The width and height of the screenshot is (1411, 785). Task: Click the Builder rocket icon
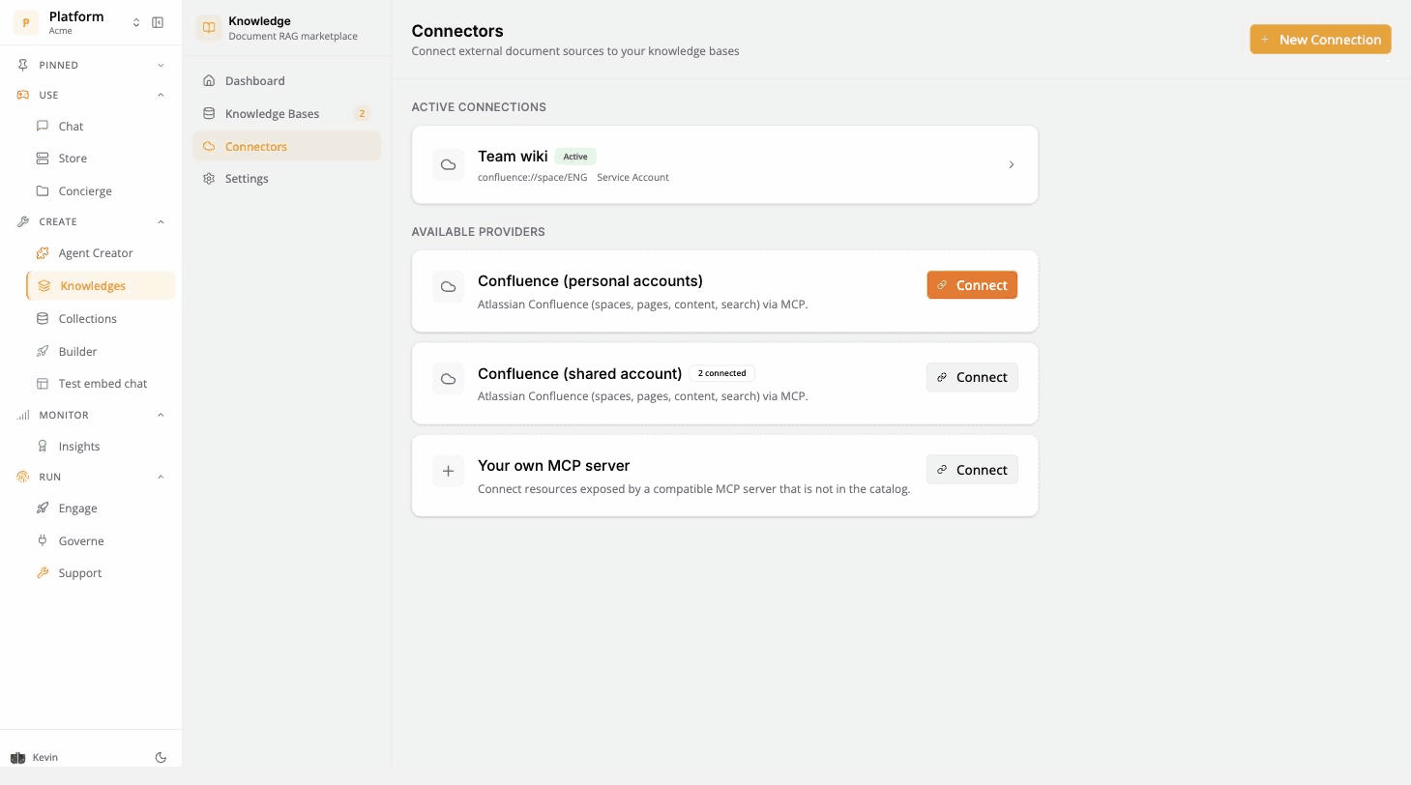[43, 351]
